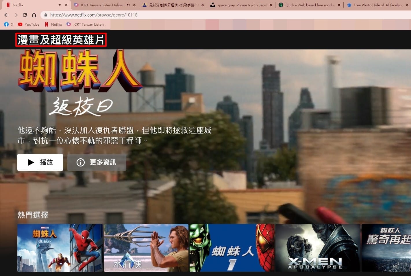Click the 更多資訊 more info button
Screen dimensions: 411x276
[x=97, y=162]
